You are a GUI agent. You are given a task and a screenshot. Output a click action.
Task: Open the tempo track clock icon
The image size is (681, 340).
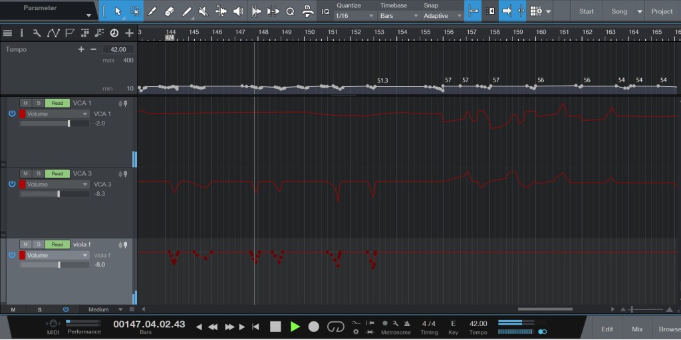coord(114,33)
